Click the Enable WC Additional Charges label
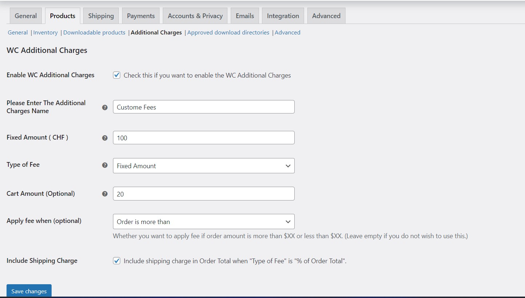 pyautogui.click(x=51, y=75)
